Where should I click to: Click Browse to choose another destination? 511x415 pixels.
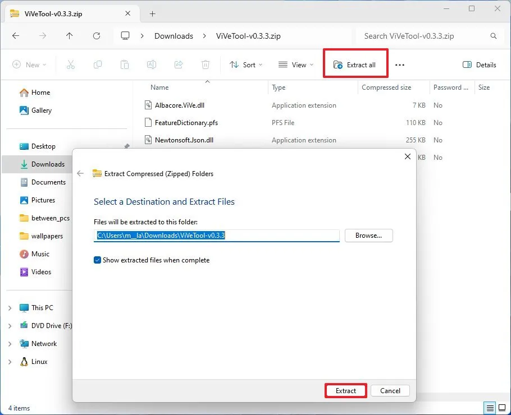(368, 236)
